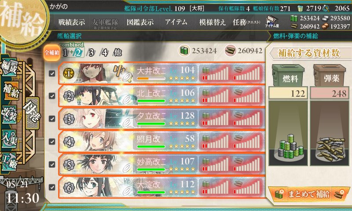352x211 pixels.
Task: Click the 弾薬 ammo crate icon
Action: coord(330,75)
